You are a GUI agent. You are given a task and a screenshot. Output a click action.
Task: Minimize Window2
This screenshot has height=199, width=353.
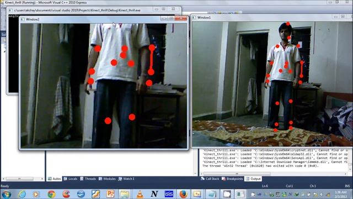[164, 18]
